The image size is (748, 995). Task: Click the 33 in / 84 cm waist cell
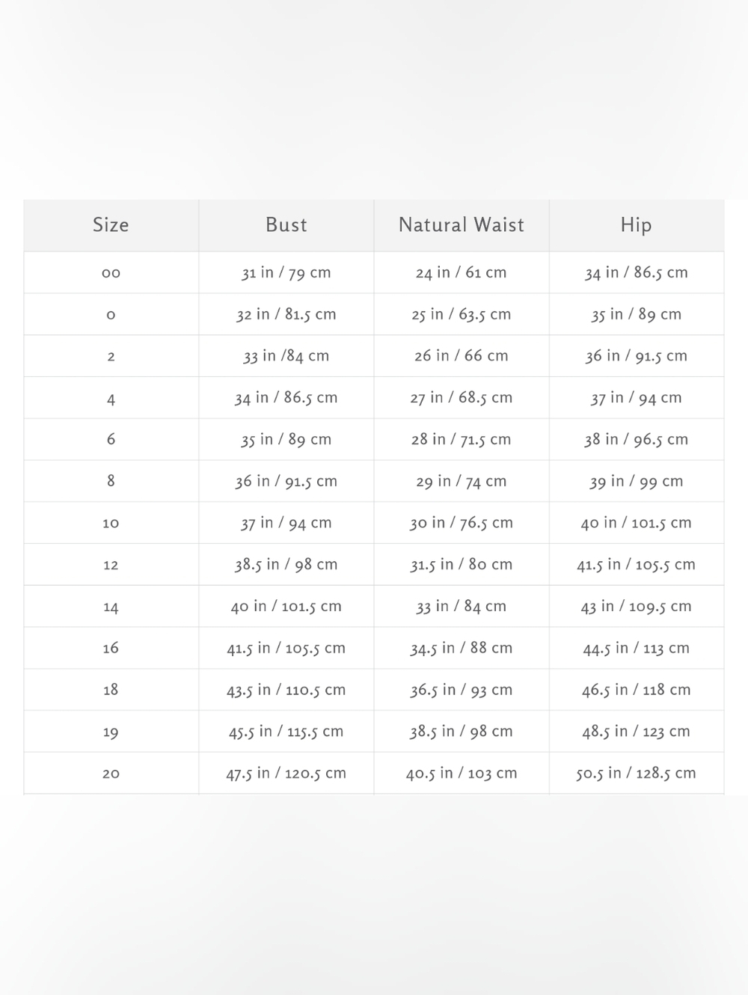click(462, 607)
